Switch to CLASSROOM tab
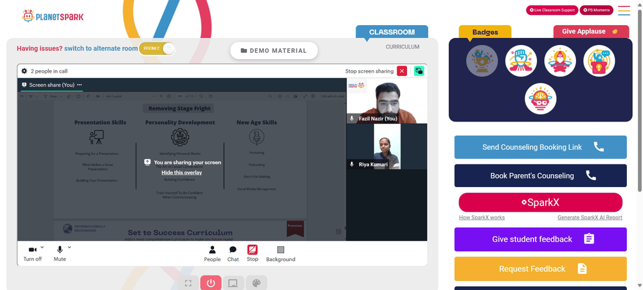Image resolution: width=643 pixels, height=290 pixels. tap(392, 32)
